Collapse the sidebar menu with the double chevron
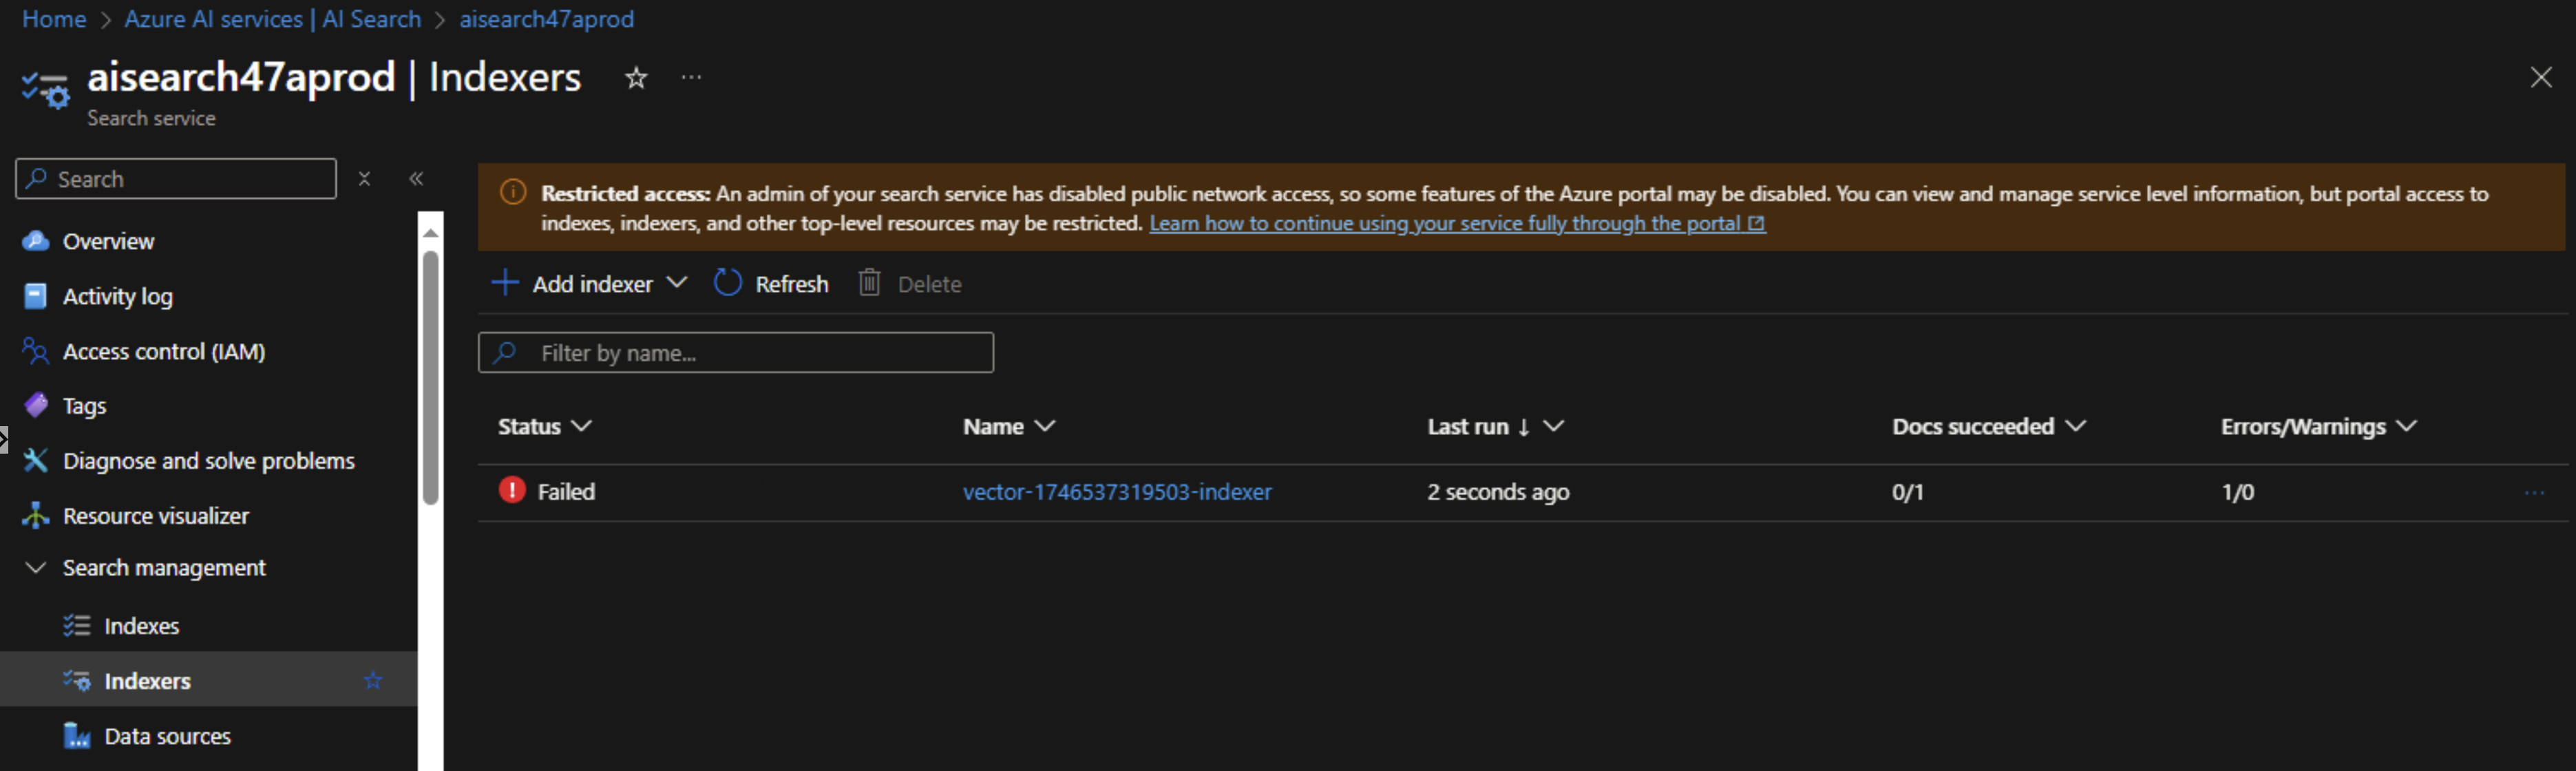The width and height of the screenshot is (2576, 771). pyautogui.click(x=416, y=179)
